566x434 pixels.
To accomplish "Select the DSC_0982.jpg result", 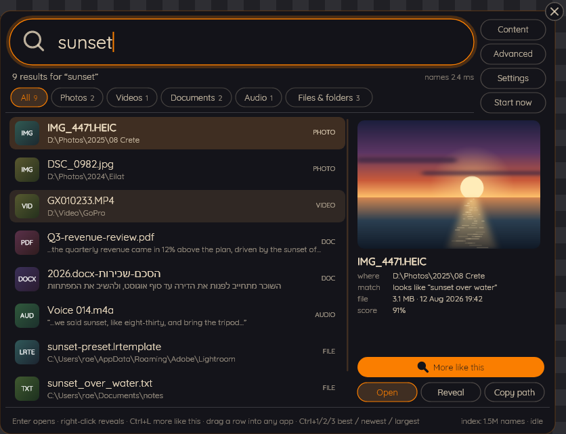I will tap(177, 170).
